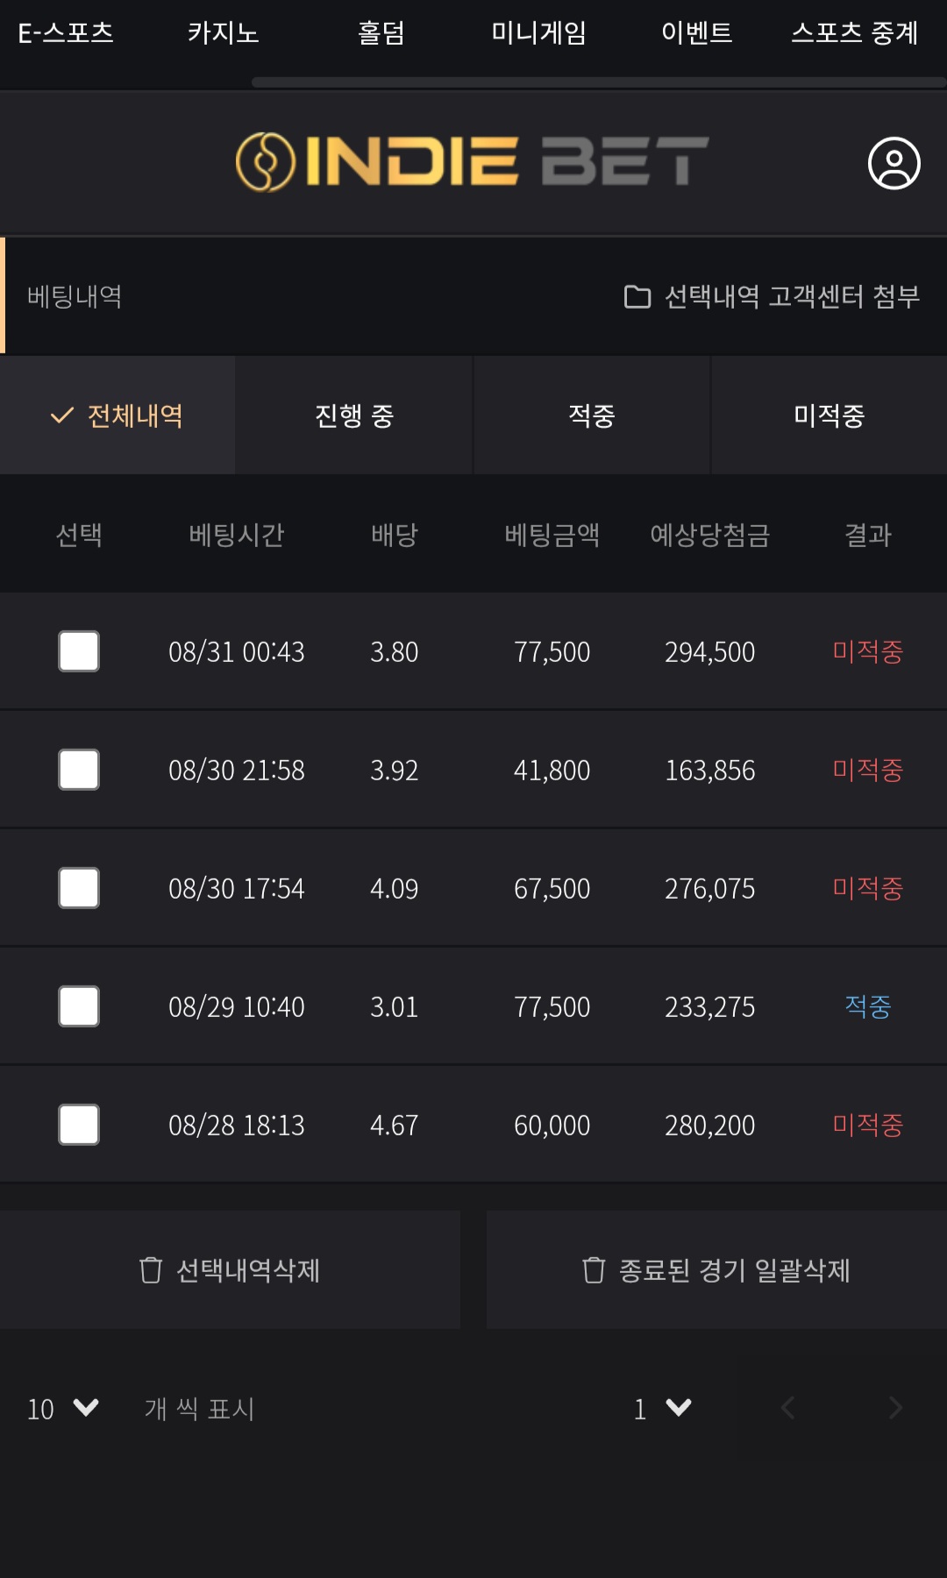
Task: Click trash icon beside 종료된 경기 일괄삭제
Action: 594,1269
